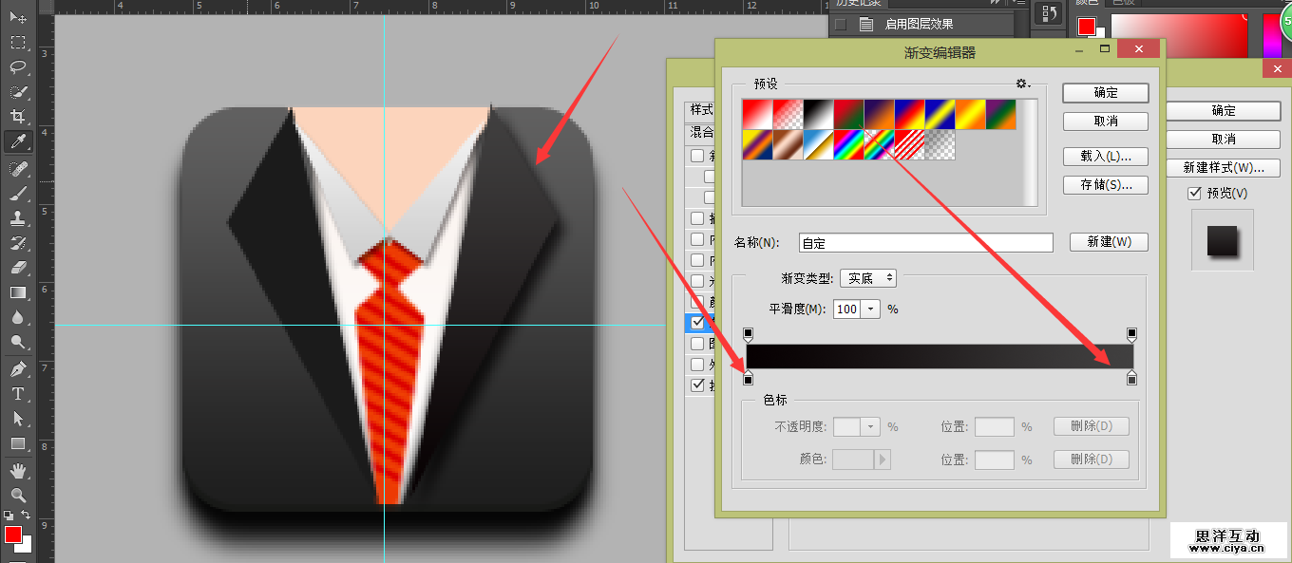Uncheck the highlighted blue style checkbox
This screenshot has height=563, width=1292.
click(x=698, y=322)
